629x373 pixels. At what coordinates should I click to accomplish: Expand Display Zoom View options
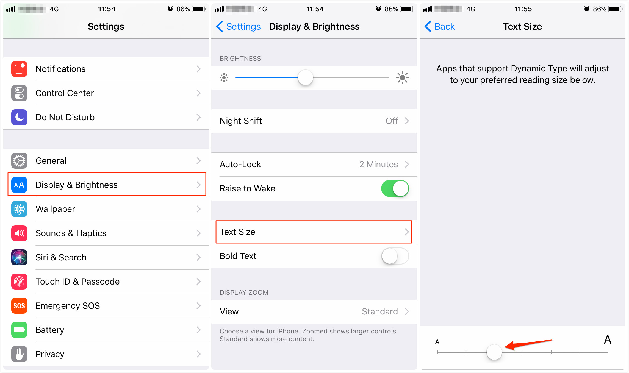coord(314,311)
